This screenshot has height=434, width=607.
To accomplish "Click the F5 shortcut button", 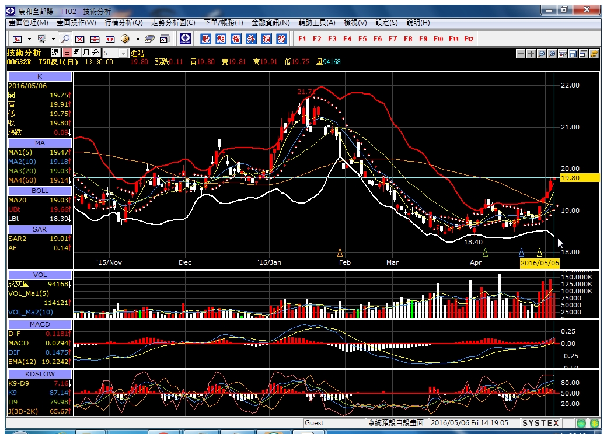I will pos(362,38).
